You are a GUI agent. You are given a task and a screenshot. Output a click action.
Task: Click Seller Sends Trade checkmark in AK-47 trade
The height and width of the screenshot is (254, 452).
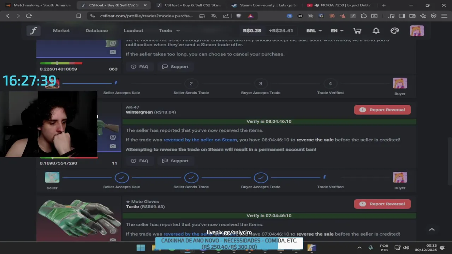pyautogui.click(x=191, y=178)
